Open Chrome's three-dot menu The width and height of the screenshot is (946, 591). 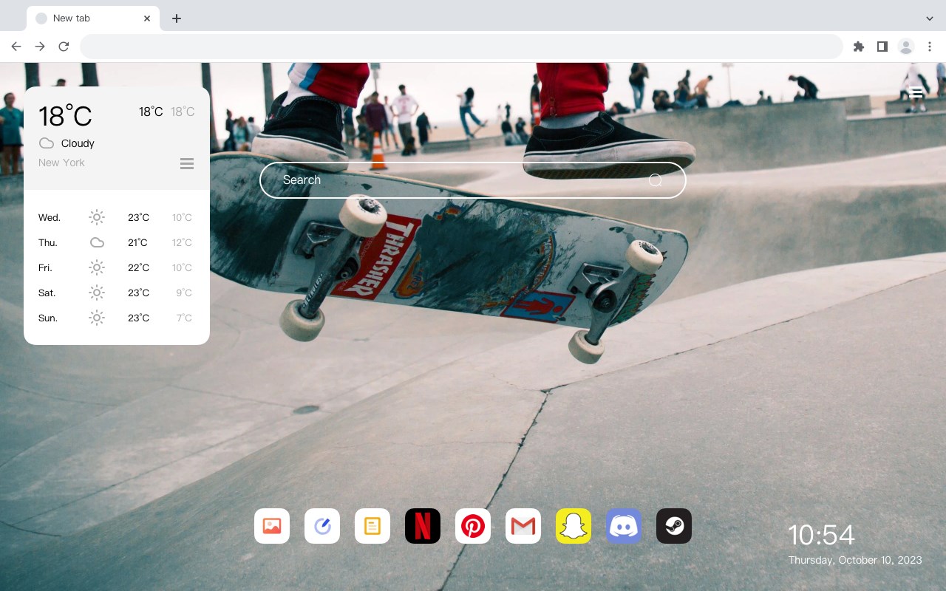pyautogui.click(x=930, y=47)
